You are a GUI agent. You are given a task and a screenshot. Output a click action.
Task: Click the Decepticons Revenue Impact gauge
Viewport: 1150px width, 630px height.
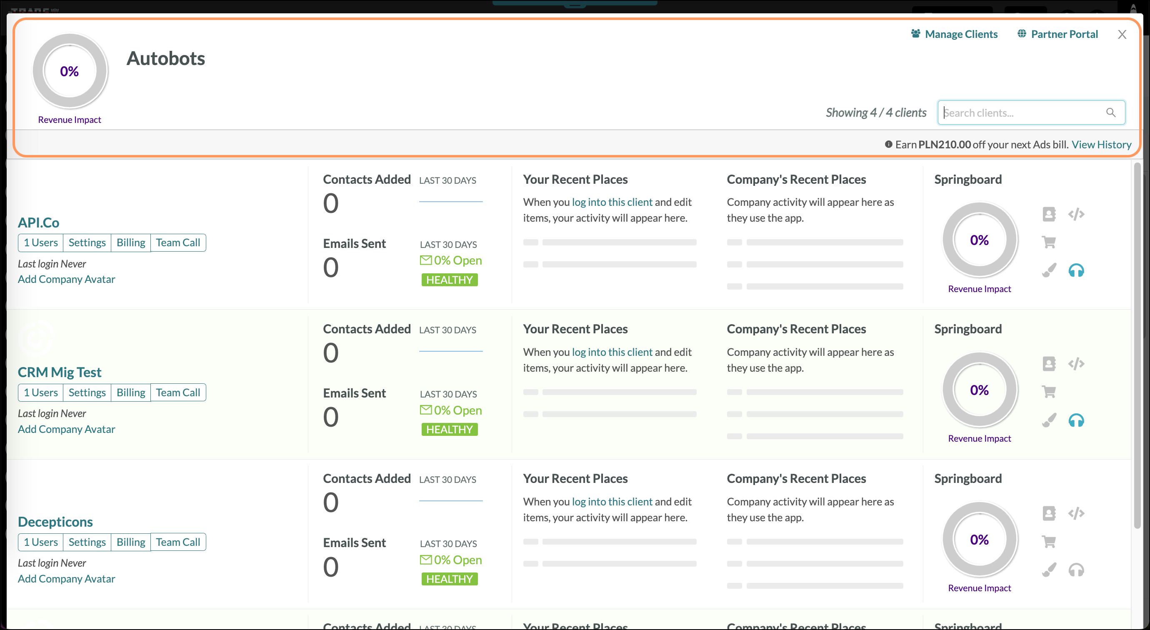[980, 539]
